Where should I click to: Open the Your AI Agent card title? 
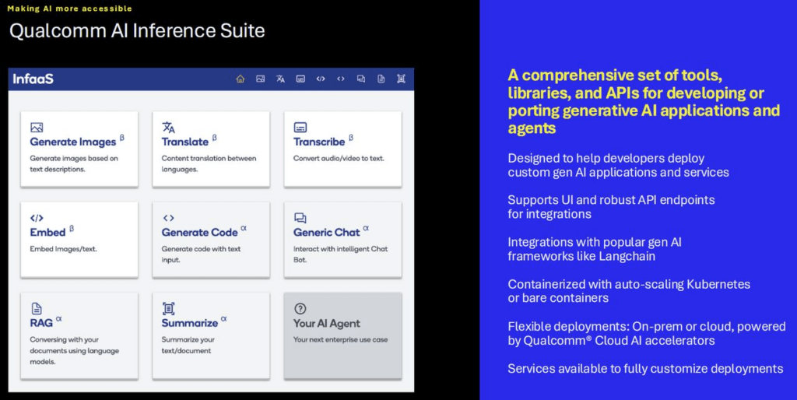pos(327,323)
